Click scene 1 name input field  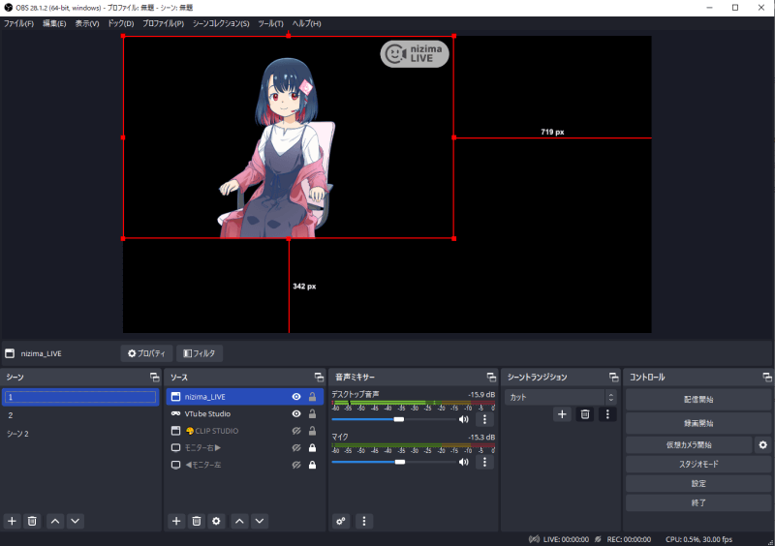pyautogui.click(x=80, y=397)
